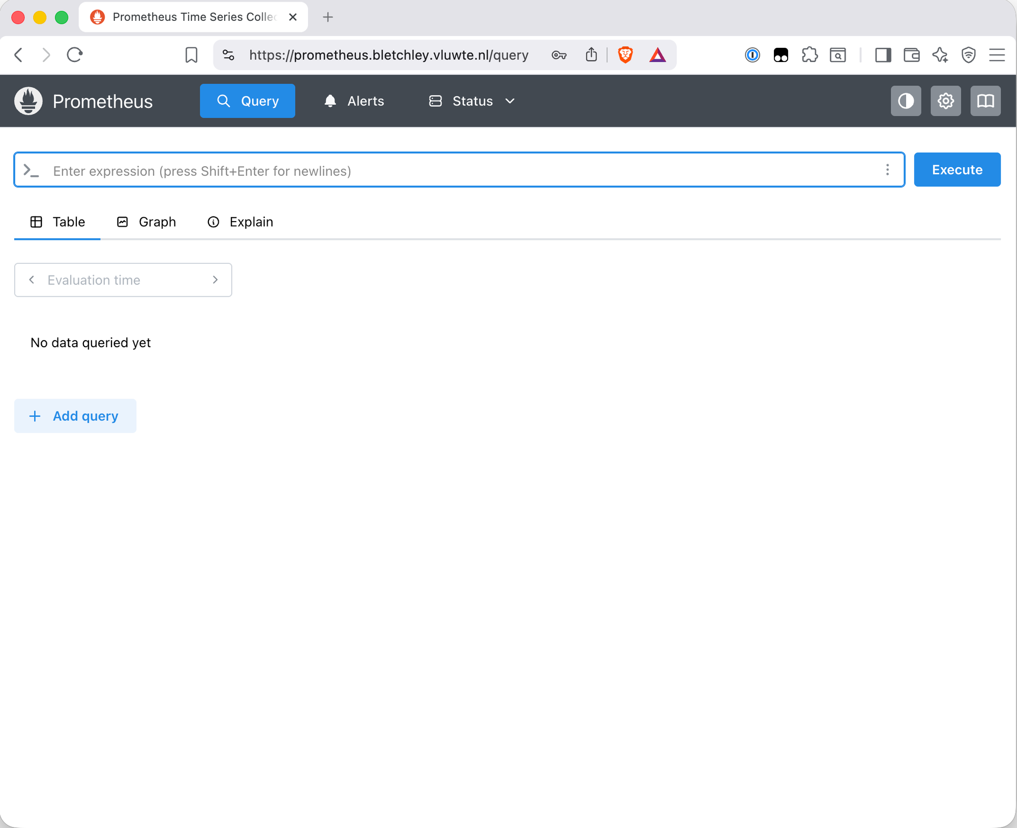Open the black two-eyed extension icon
The image size is (1017, 828).
[781, 54]
